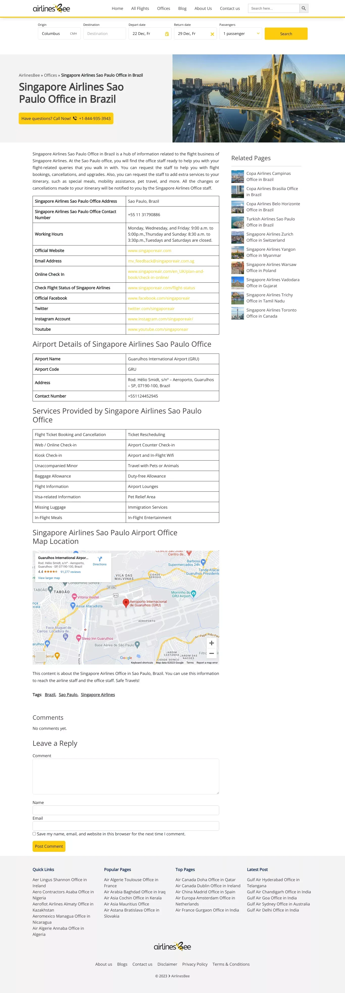Click the Name input field
345x993 pixels.
tap(126, 810)
